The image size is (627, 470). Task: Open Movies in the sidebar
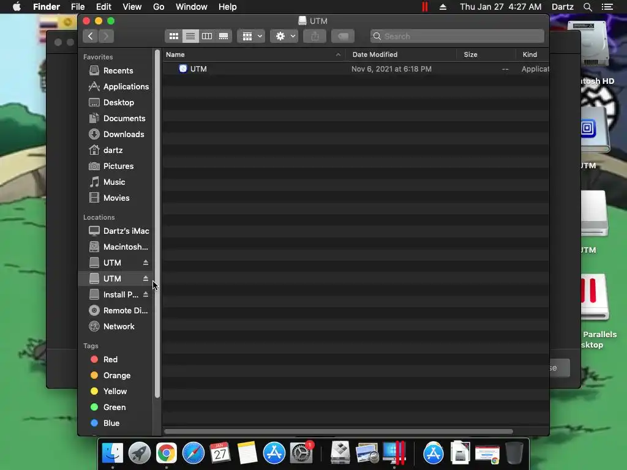(x=115, y=198)
